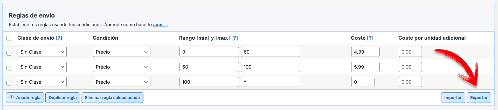498x110 pixels.
Task: Open shipping class help [?] icon
Action: [x=59, y=38]
